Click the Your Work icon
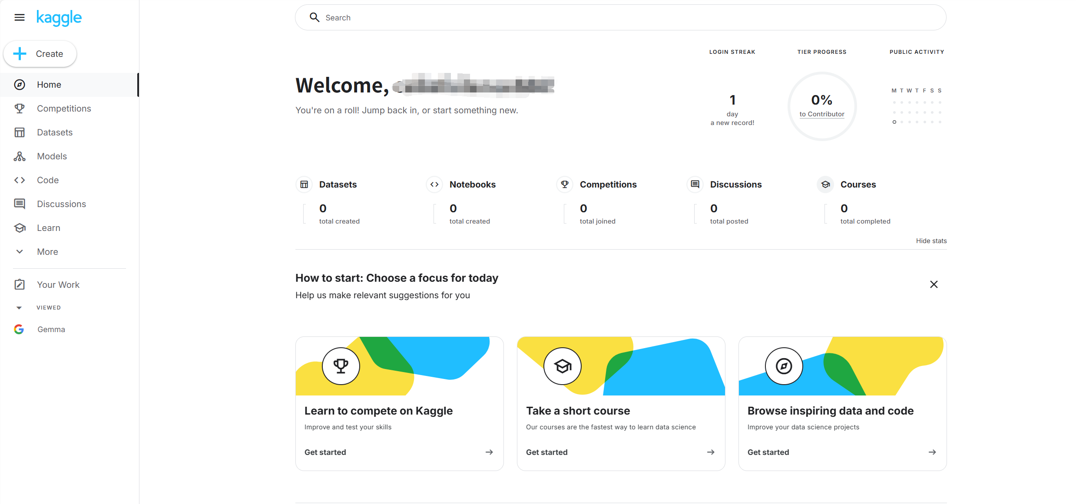The height and width of the screenshot is (504, 1076). [x=20, y=285]
